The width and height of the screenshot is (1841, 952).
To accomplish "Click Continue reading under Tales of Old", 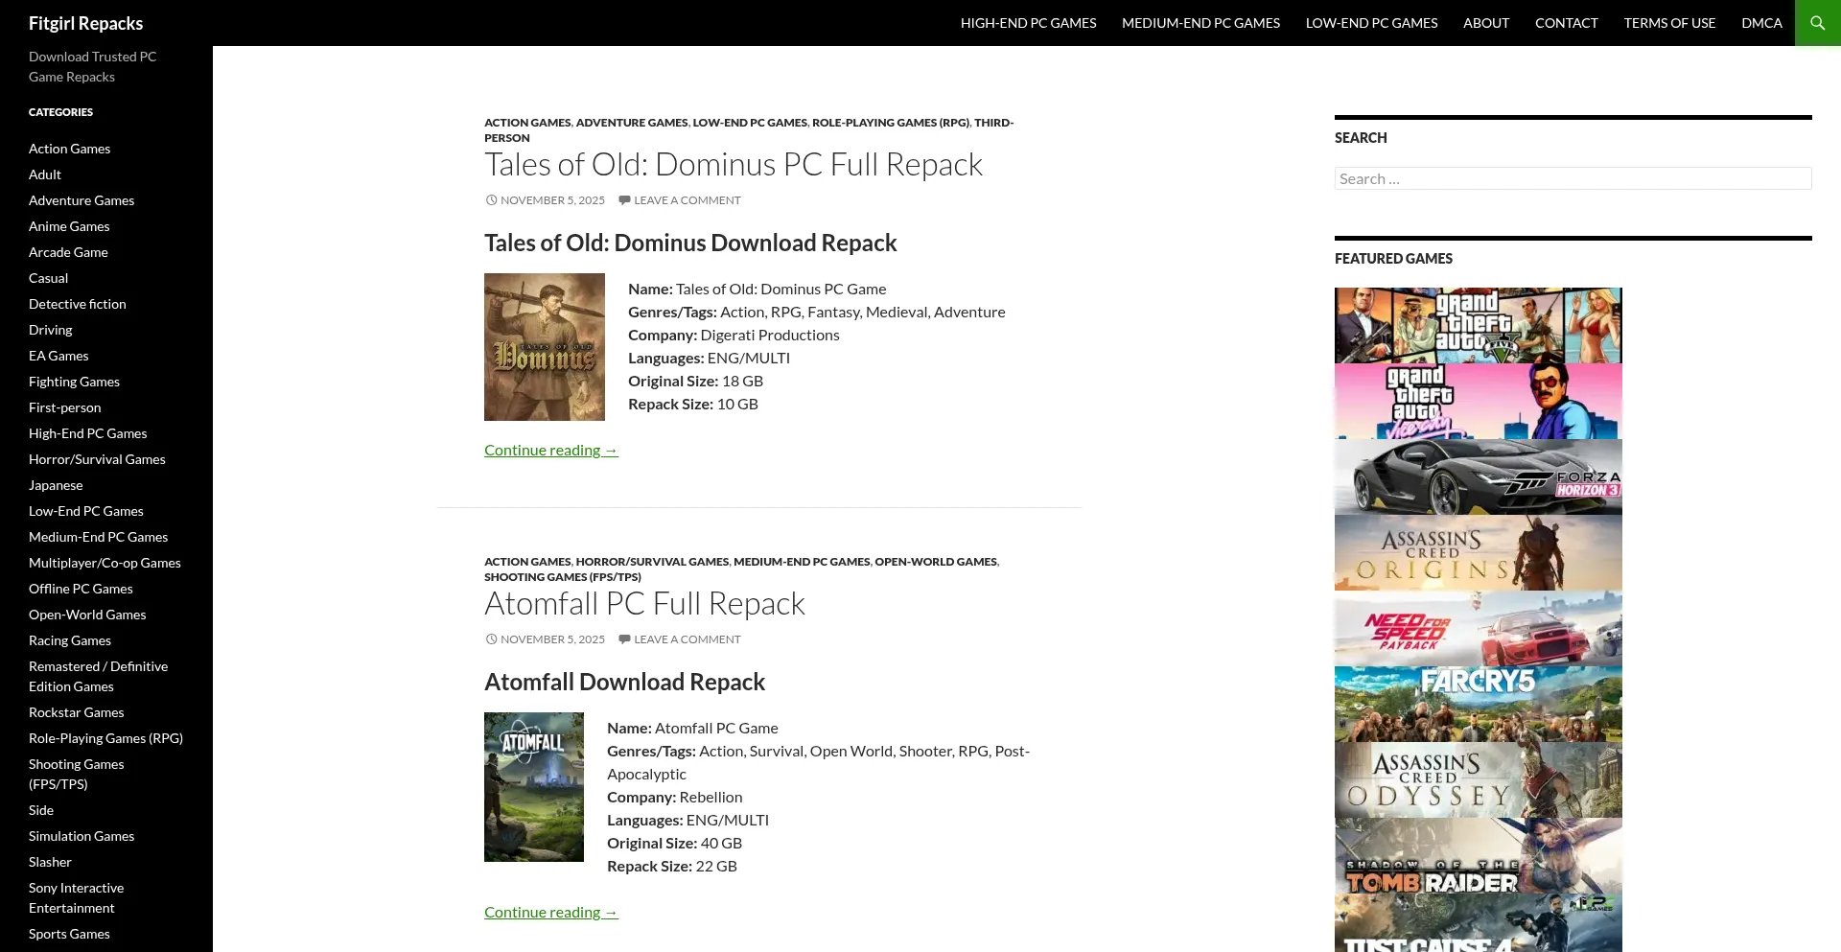I will (x=550, y=450).
